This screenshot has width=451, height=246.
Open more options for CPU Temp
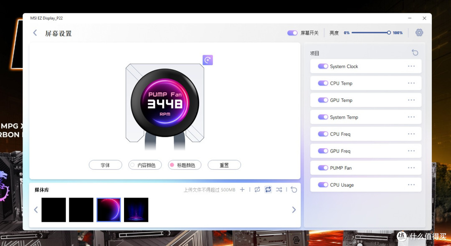411,83
